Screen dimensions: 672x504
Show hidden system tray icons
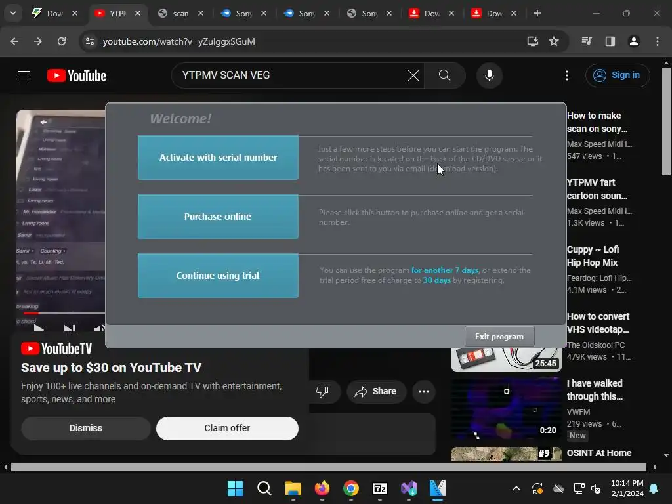[516, 488]
